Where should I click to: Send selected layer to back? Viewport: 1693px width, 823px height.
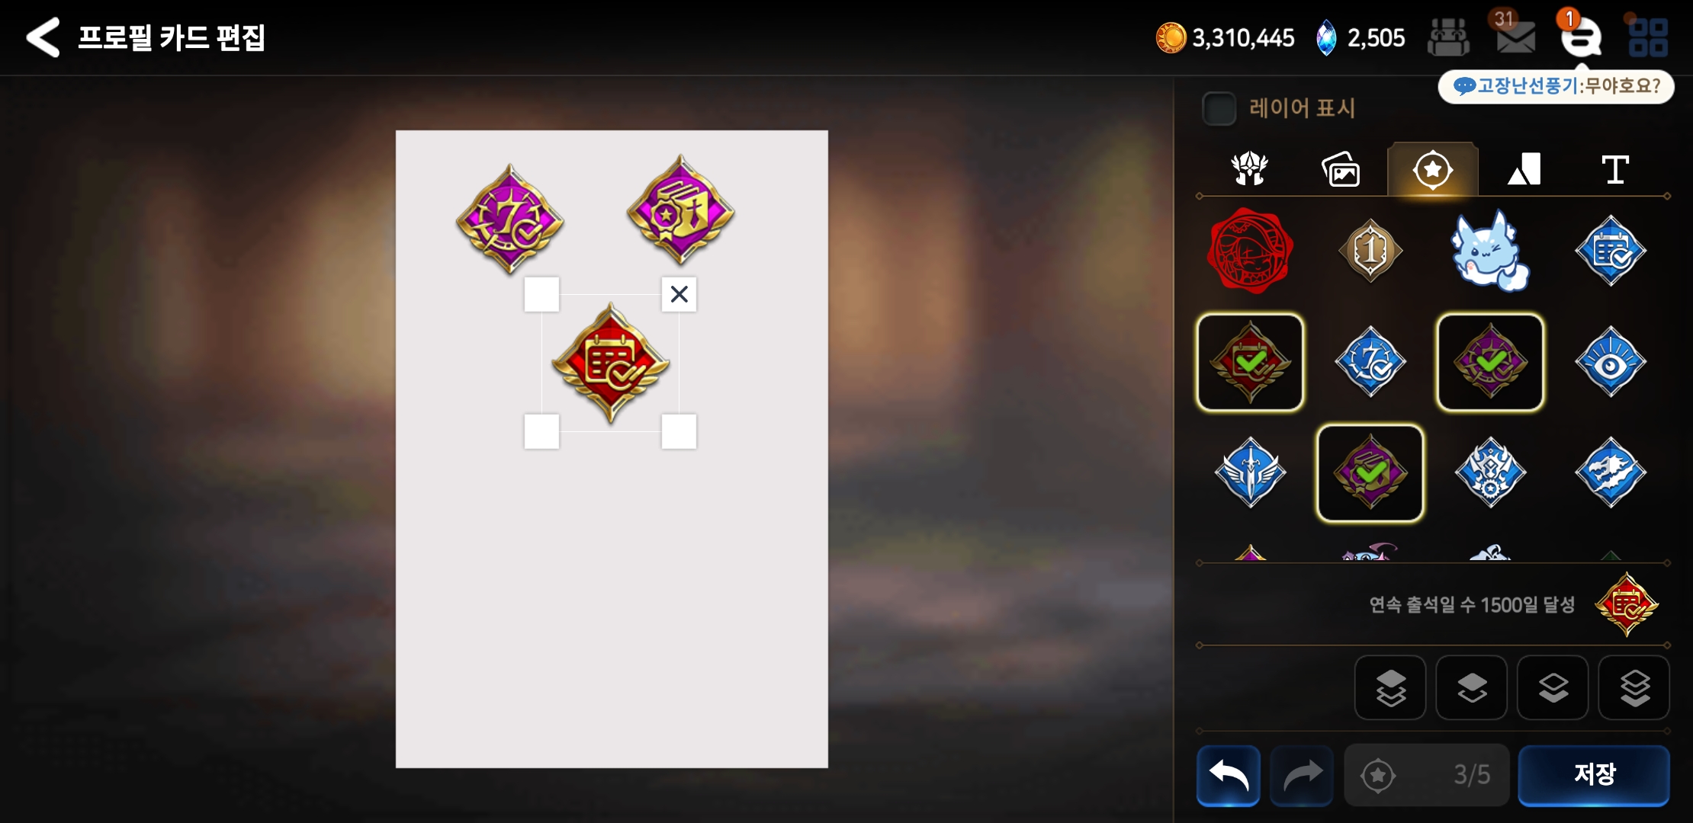coord(1634,687)
